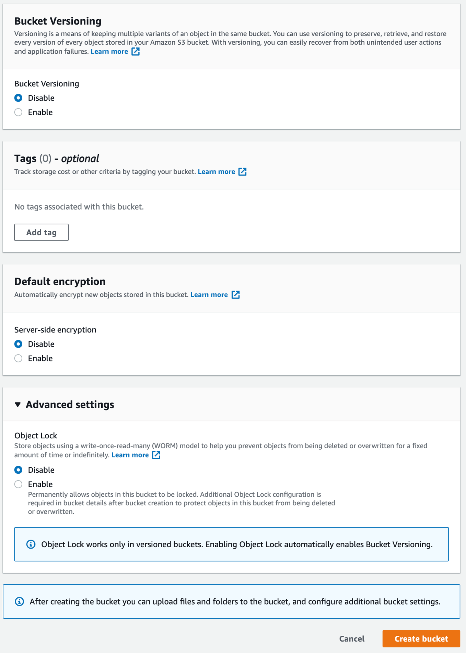Click Cancel to abandon bucket creation

(352, 639)
